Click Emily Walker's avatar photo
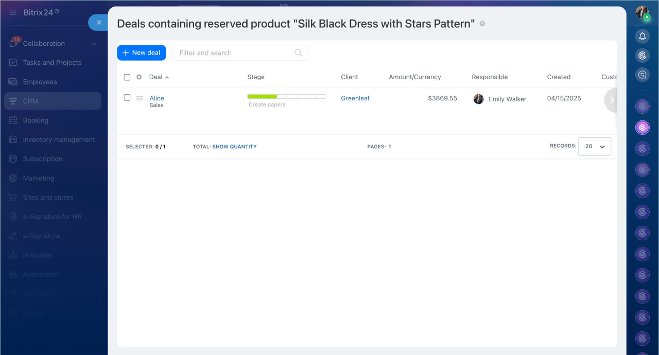 478,99
